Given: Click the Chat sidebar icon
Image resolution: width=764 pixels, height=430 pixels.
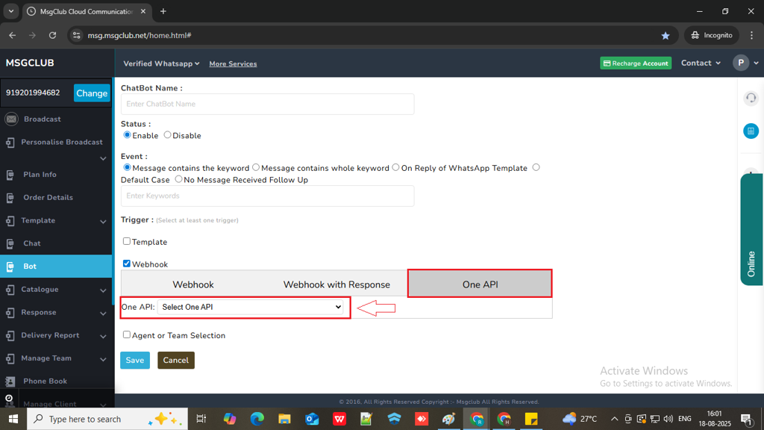Looking at the screenshot, I should (x=10, y=244).
